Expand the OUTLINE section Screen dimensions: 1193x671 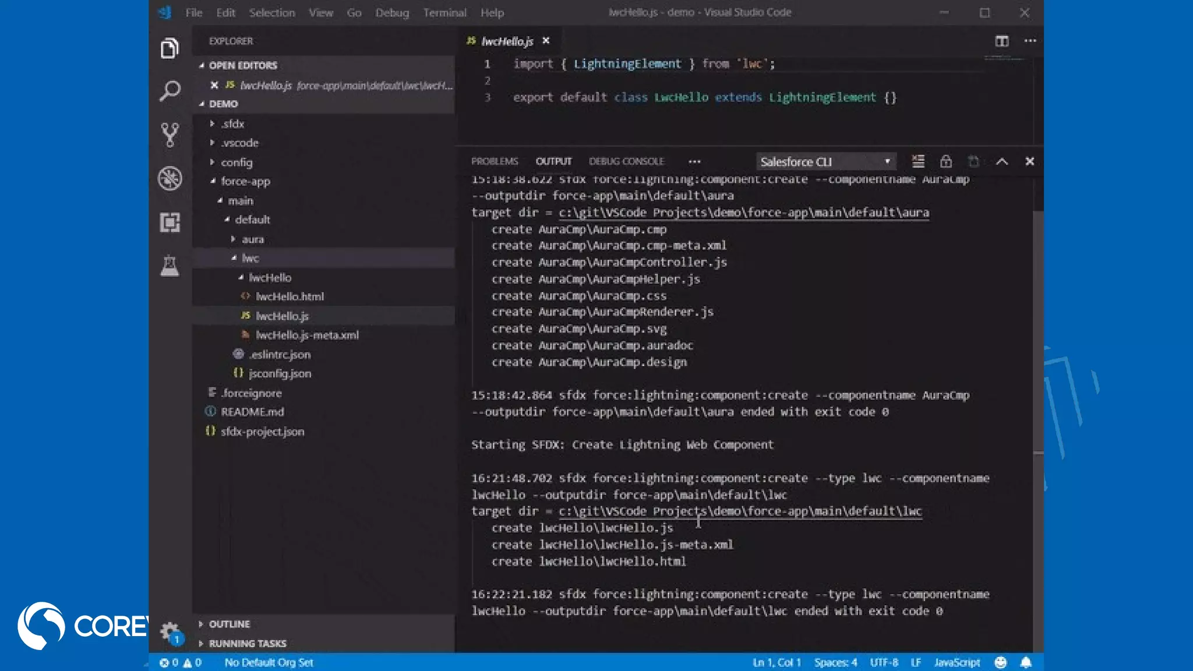click(x=229, y=624)
